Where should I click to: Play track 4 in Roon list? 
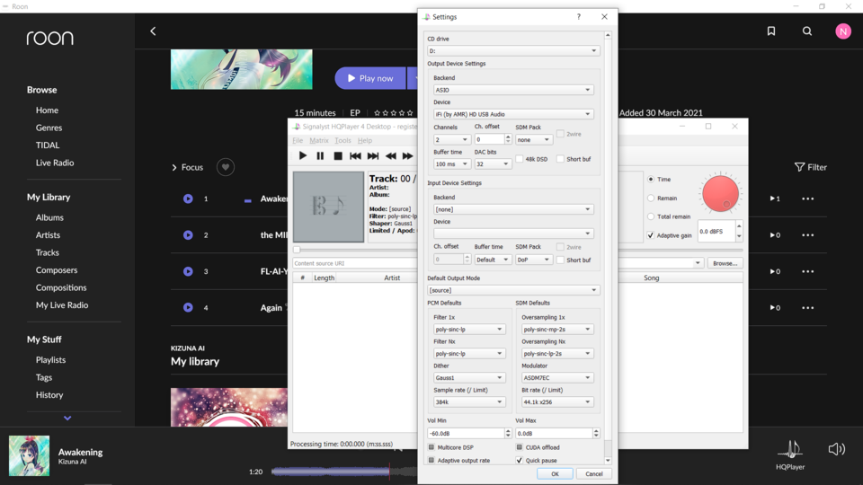tap(188, 307)
